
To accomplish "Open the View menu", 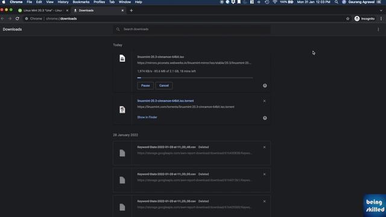I will 49,2.
